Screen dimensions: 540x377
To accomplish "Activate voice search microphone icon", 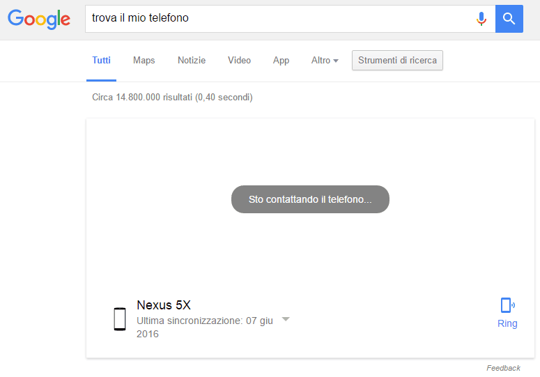I will pyautogui.click(x=481, y=19).
